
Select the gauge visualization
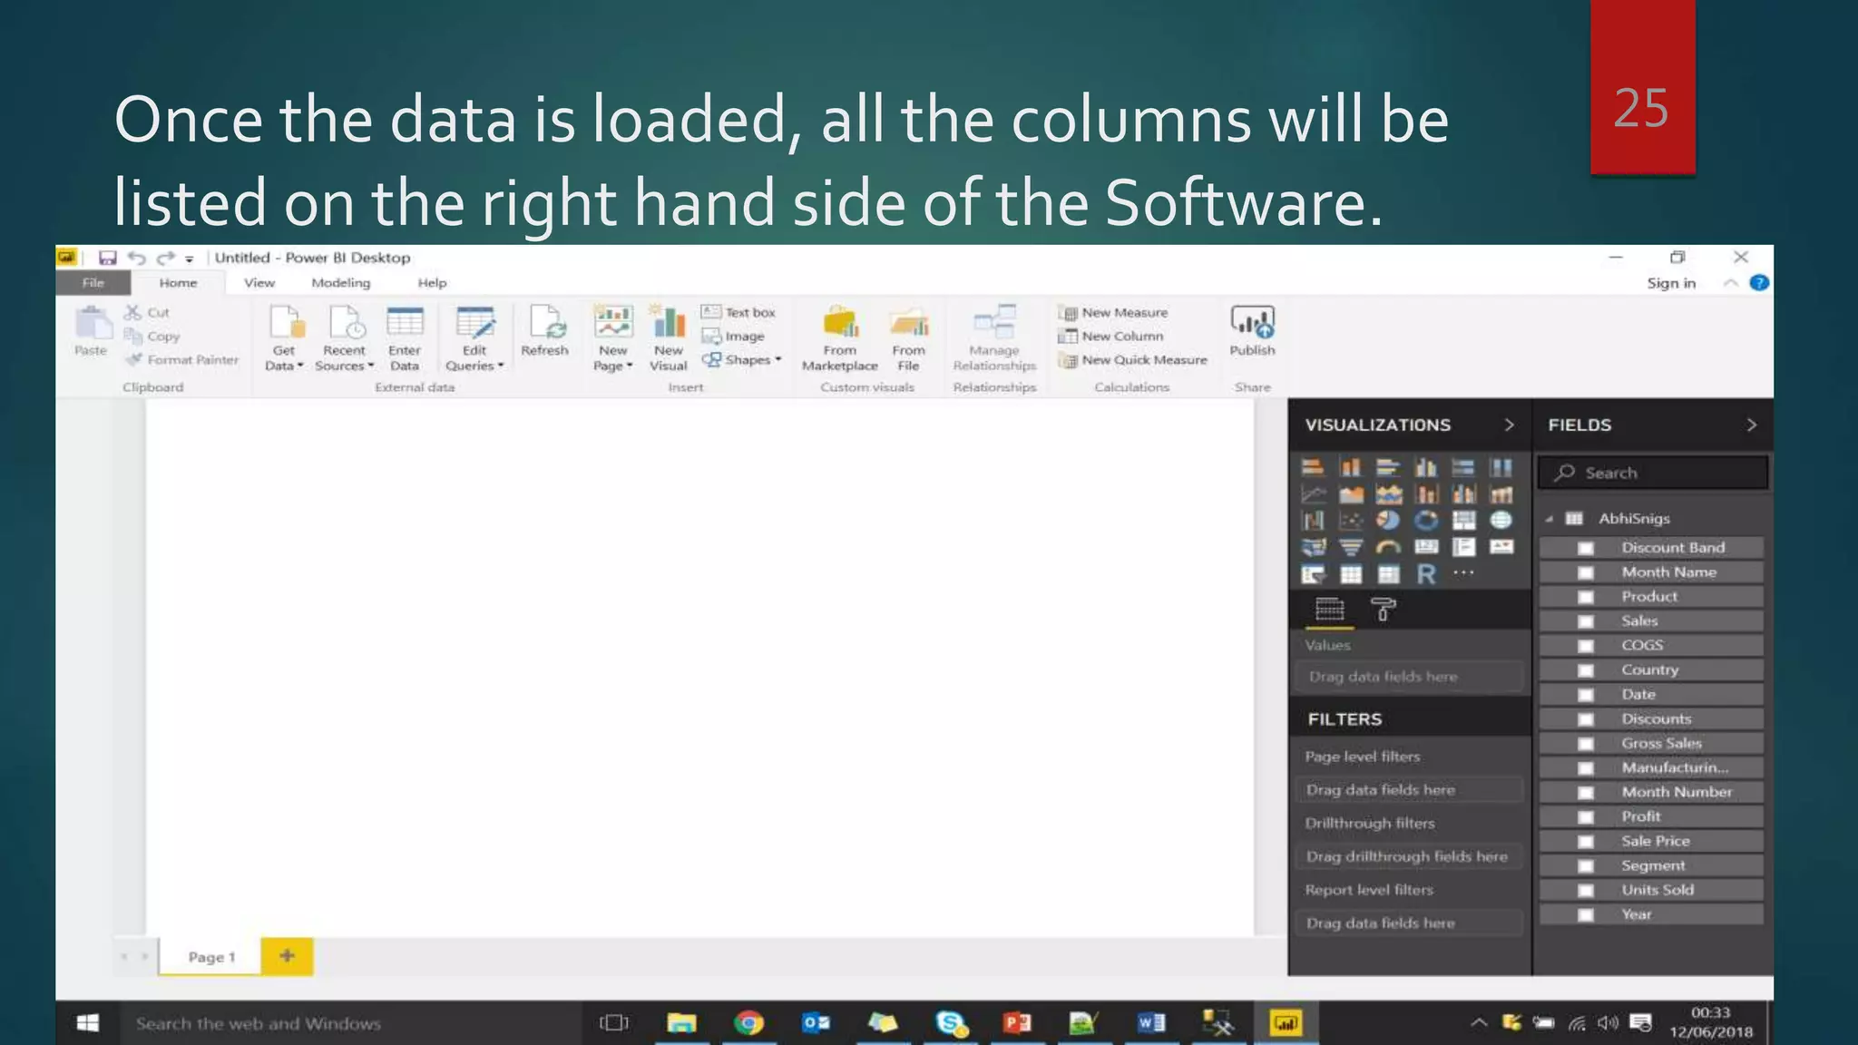tap(1388, 547)
